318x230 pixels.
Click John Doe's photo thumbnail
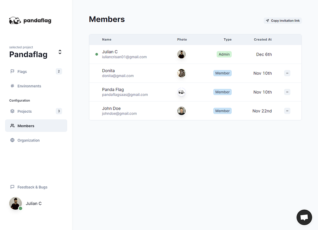click(x=181, y=111)
